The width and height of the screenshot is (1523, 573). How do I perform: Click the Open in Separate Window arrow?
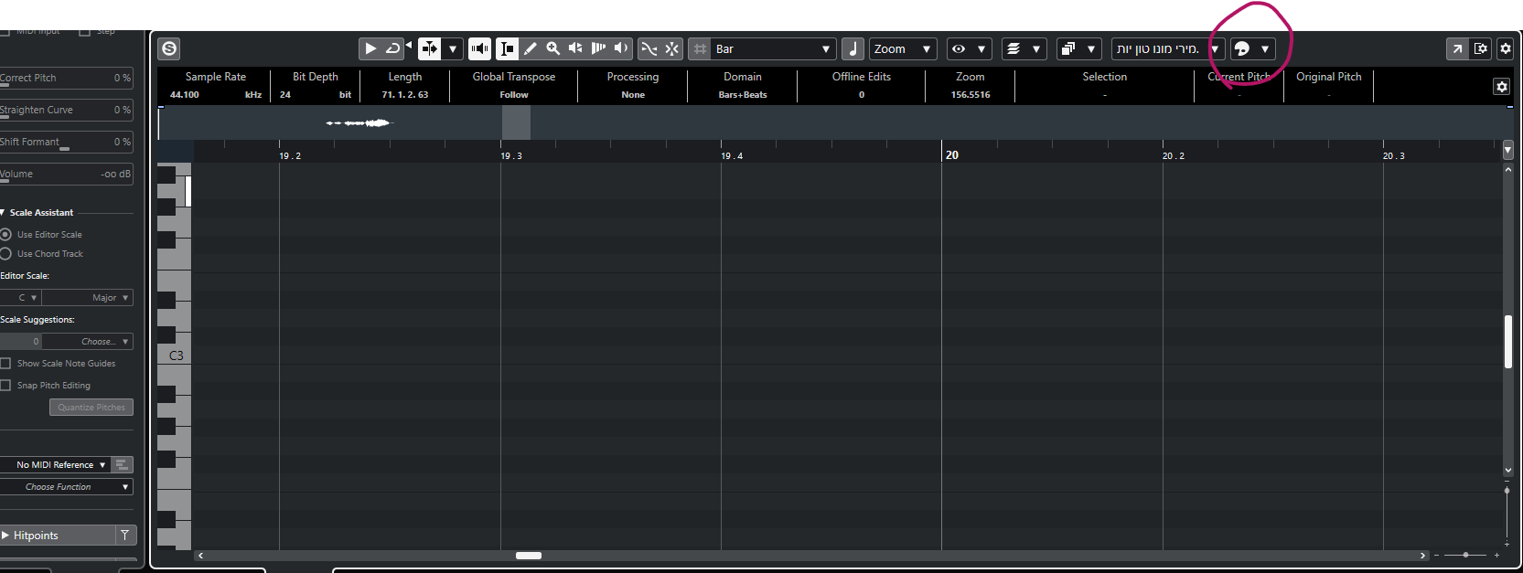tap(1457, 48)
